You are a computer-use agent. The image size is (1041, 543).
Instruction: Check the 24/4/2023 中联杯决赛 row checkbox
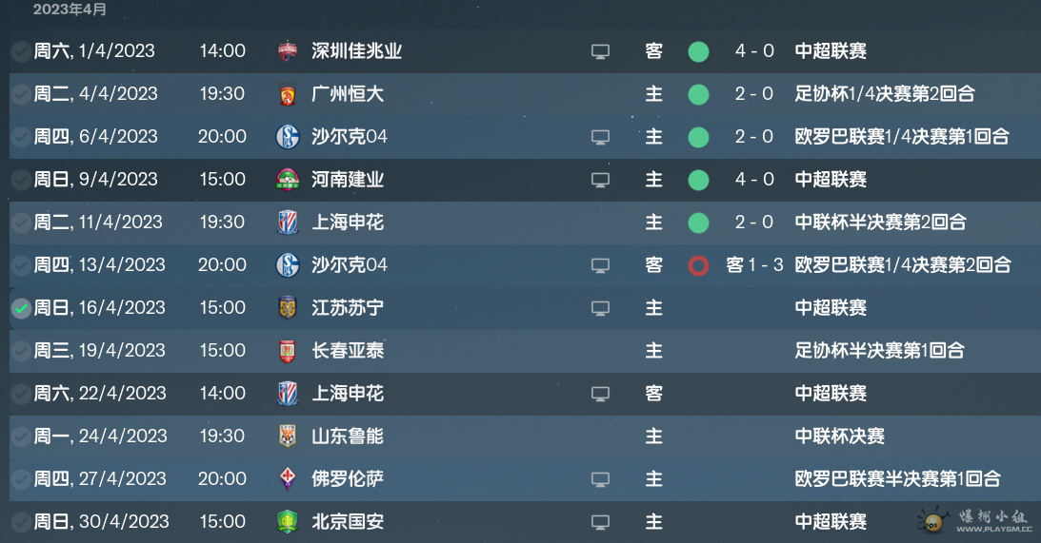point(21,436)
